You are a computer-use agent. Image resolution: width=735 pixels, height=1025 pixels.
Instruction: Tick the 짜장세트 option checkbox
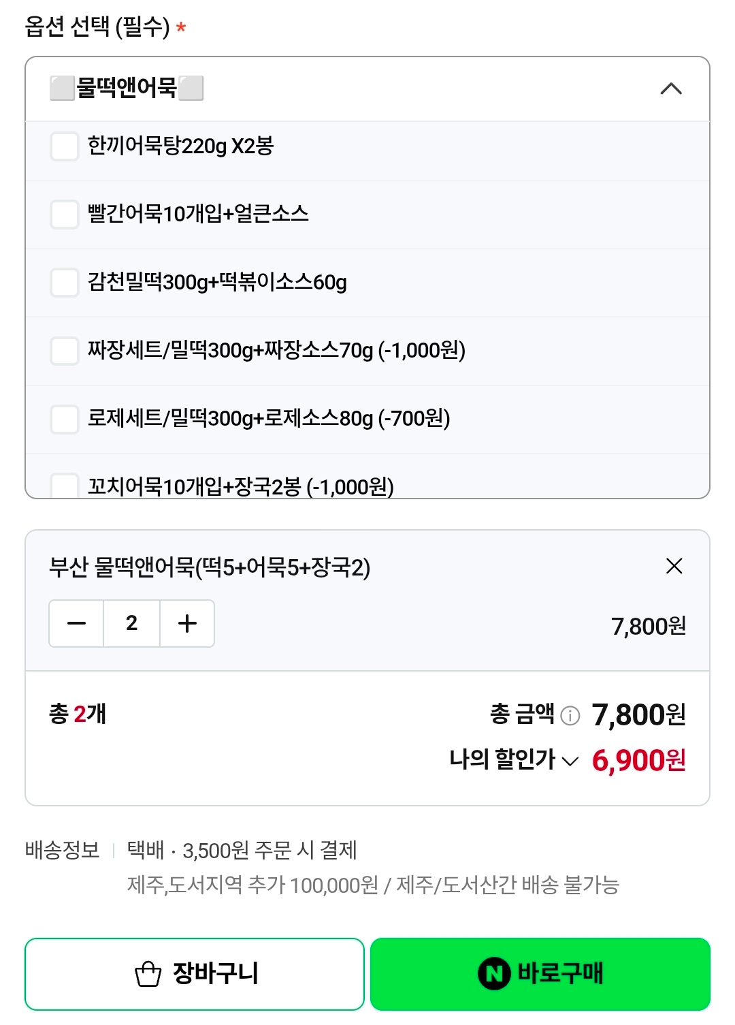coord(65,351)
